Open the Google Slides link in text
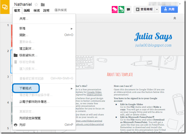186x134 pixels. pos(94,92)
